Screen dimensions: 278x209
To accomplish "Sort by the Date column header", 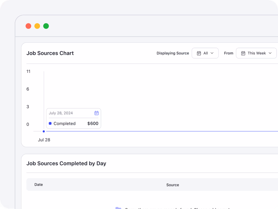I will pyautogui.click(x=39, y=185).
